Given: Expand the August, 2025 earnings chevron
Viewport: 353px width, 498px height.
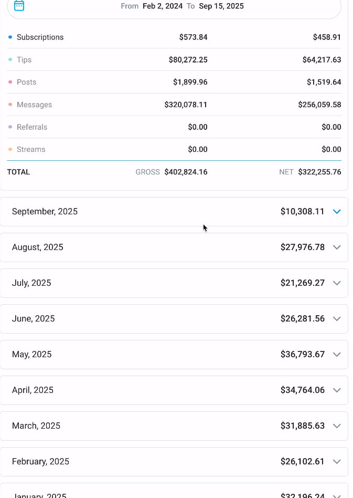Looking at the screenshot, I should [337, 247].
